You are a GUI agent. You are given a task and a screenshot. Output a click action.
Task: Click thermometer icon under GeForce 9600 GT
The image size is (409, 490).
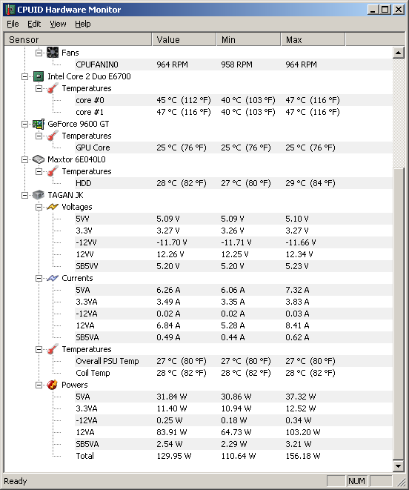(53, 136)
